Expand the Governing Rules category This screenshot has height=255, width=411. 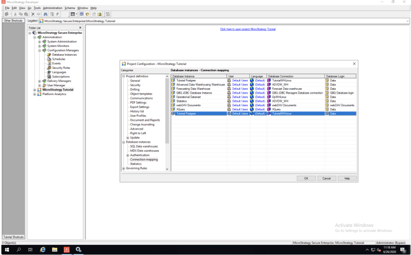click(x=124, y=168)
